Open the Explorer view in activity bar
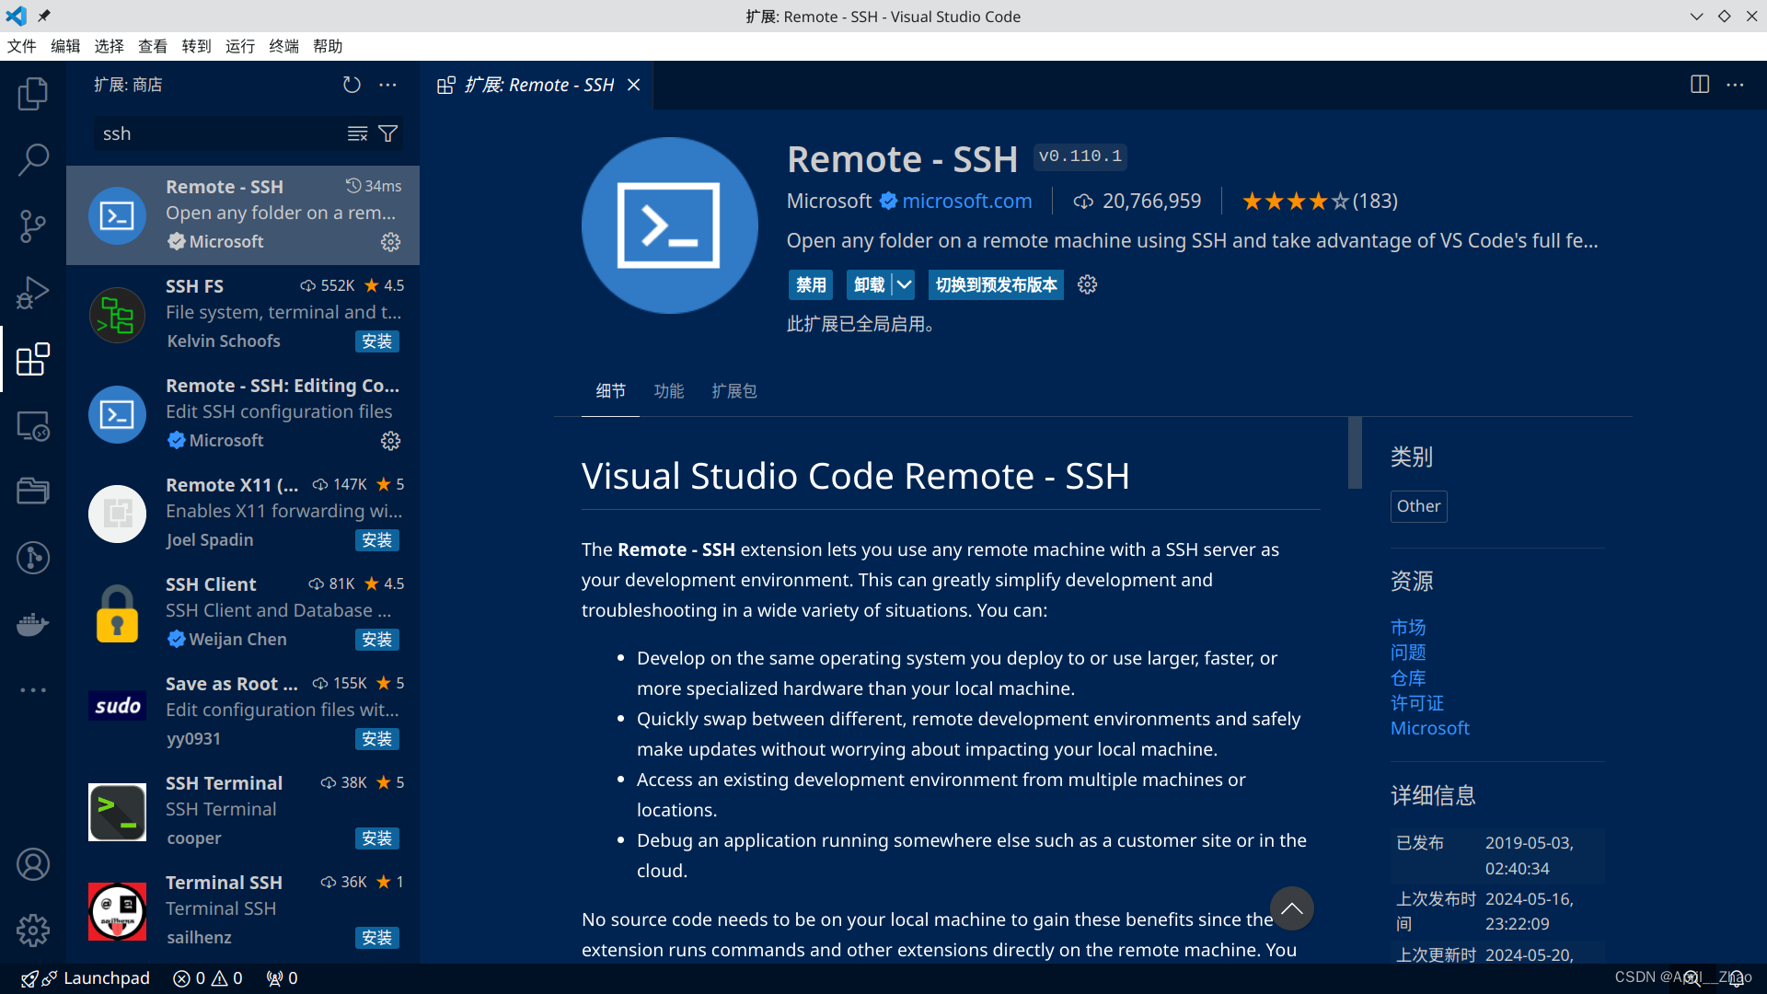 click(33, 93)
